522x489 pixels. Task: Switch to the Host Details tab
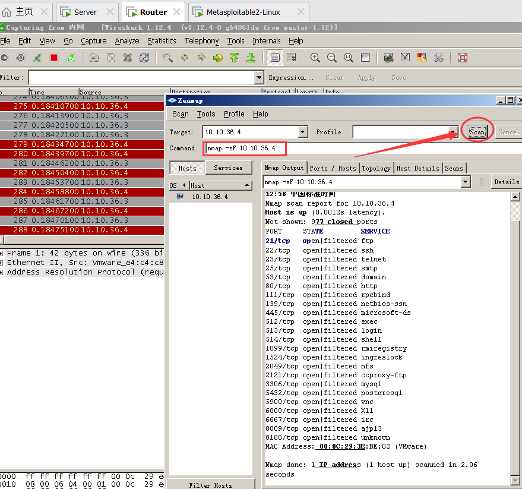[x=418, y=168]
